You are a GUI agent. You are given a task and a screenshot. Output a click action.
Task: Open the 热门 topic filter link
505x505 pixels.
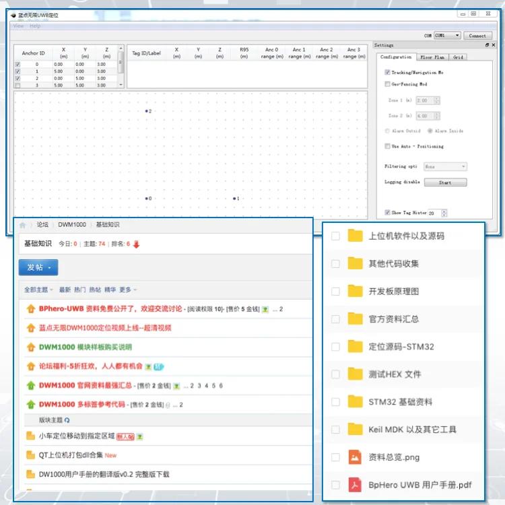tap(80, 290)
